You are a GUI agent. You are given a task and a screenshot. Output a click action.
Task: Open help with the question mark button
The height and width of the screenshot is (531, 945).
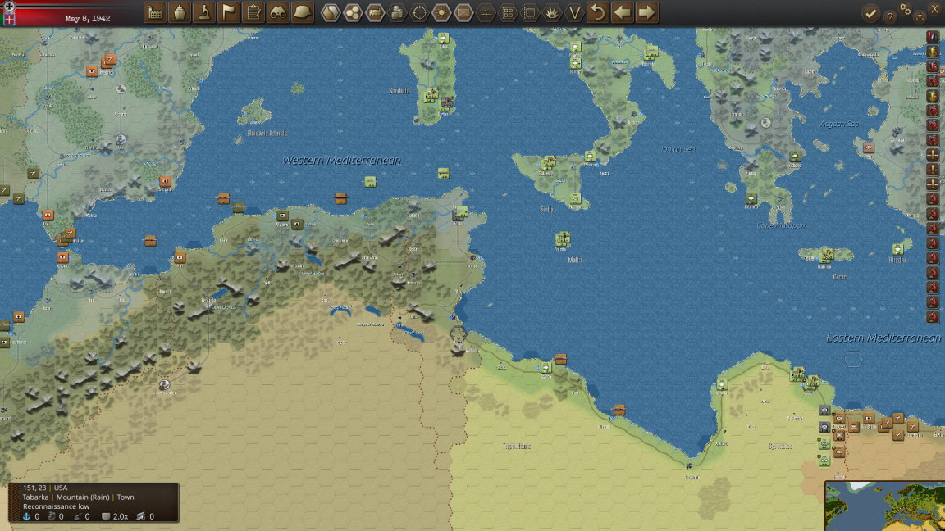coord(889,17)
